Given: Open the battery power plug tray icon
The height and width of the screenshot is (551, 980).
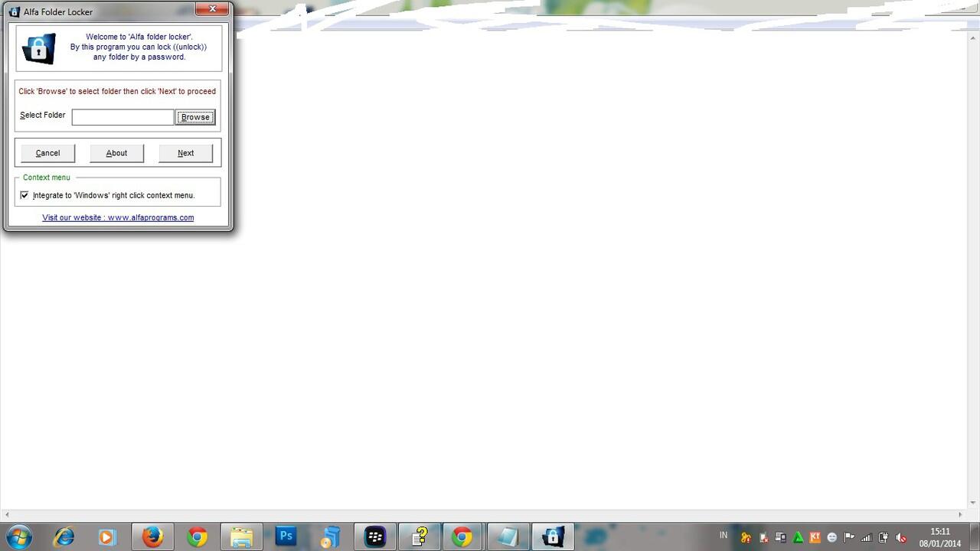Looking at the screenshot, I should [884, 537].
